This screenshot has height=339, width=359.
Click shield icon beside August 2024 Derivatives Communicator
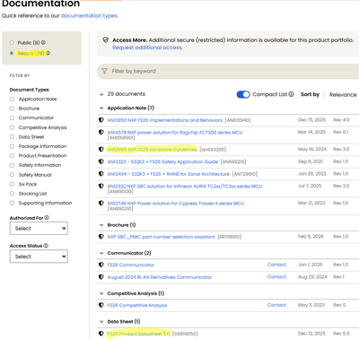click(x=101, y=277)
